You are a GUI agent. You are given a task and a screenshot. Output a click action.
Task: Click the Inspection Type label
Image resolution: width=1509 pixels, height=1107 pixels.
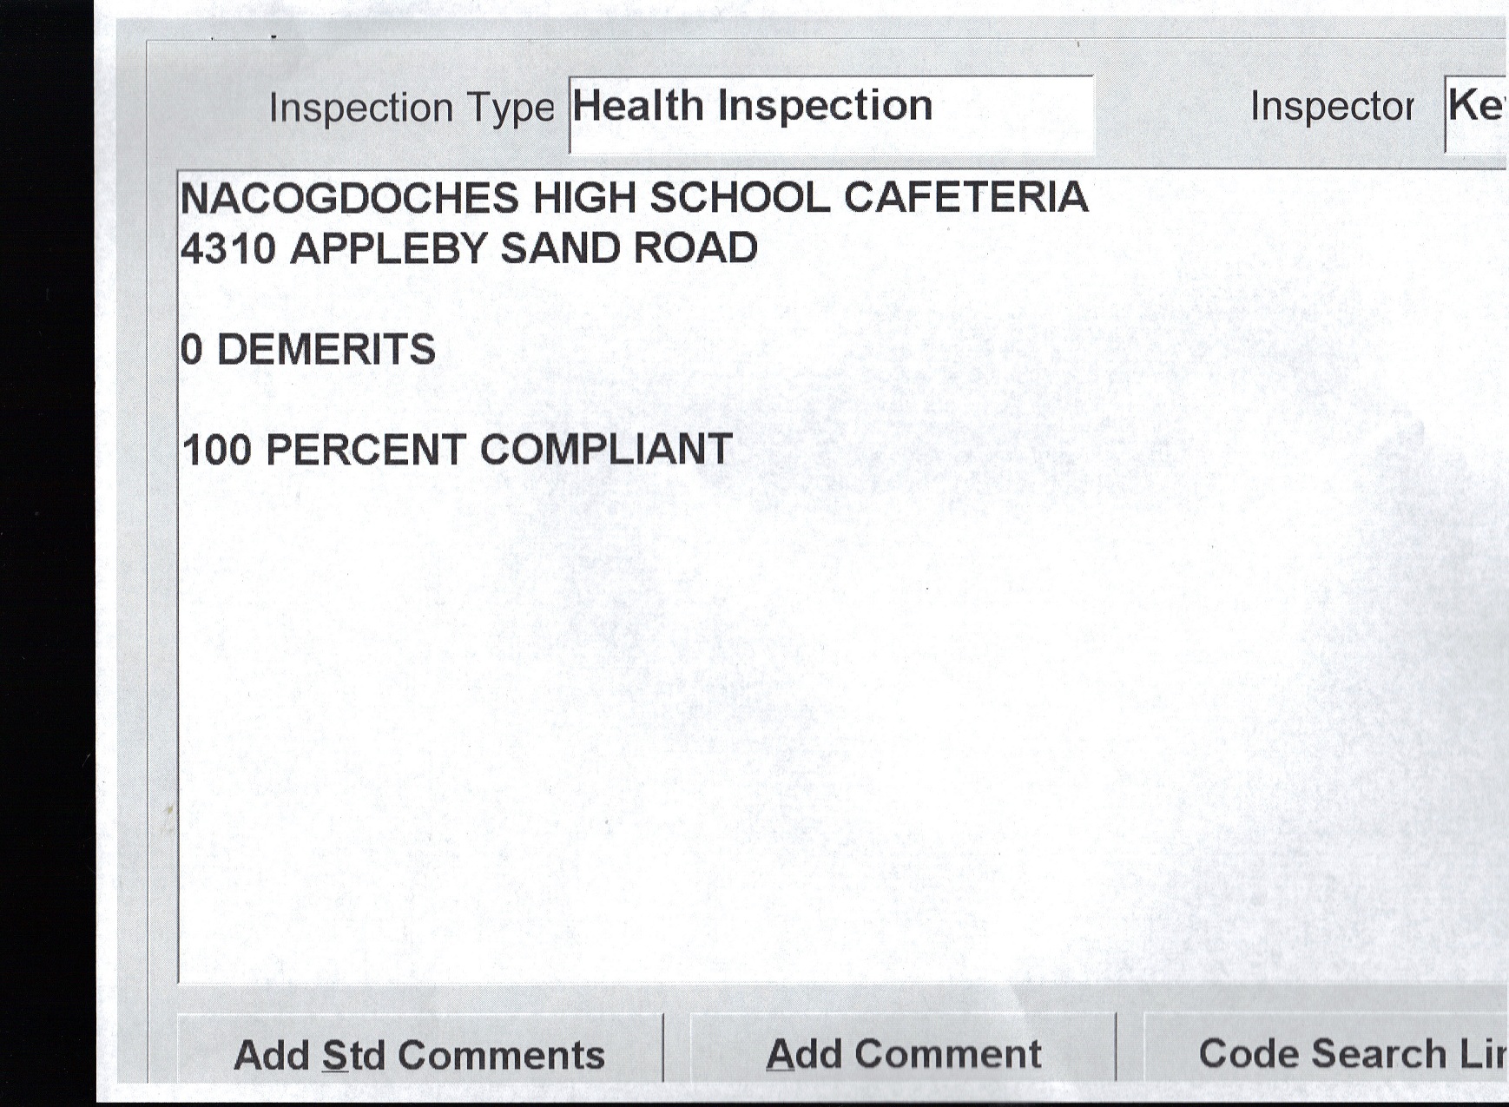point(412,109)
